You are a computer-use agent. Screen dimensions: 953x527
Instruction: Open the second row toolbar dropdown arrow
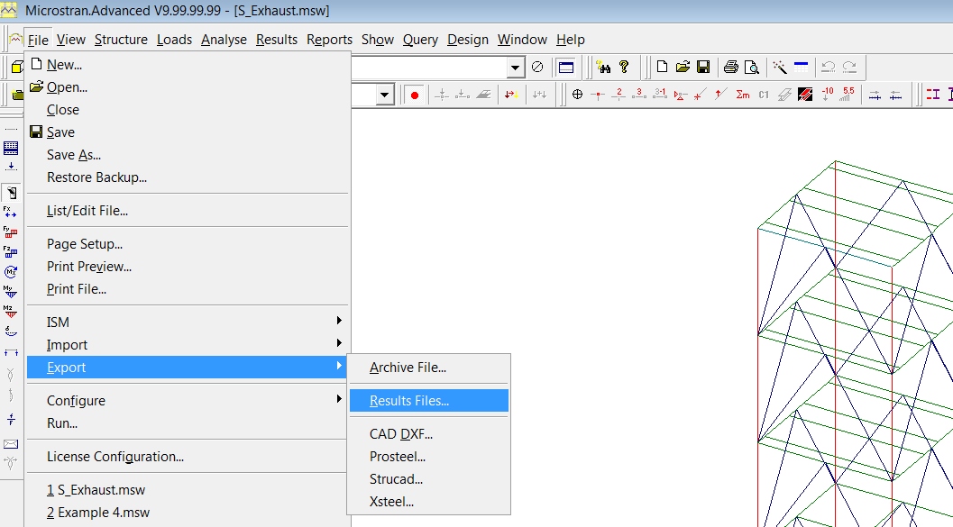384,95
